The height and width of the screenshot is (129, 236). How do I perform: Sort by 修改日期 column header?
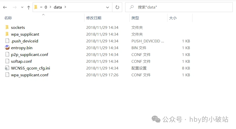93,18
